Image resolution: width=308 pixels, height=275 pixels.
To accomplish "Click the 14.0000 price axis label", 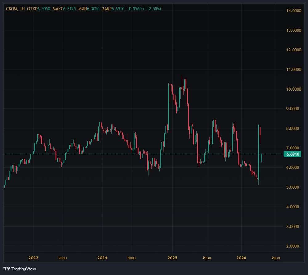I will (294, 10).
